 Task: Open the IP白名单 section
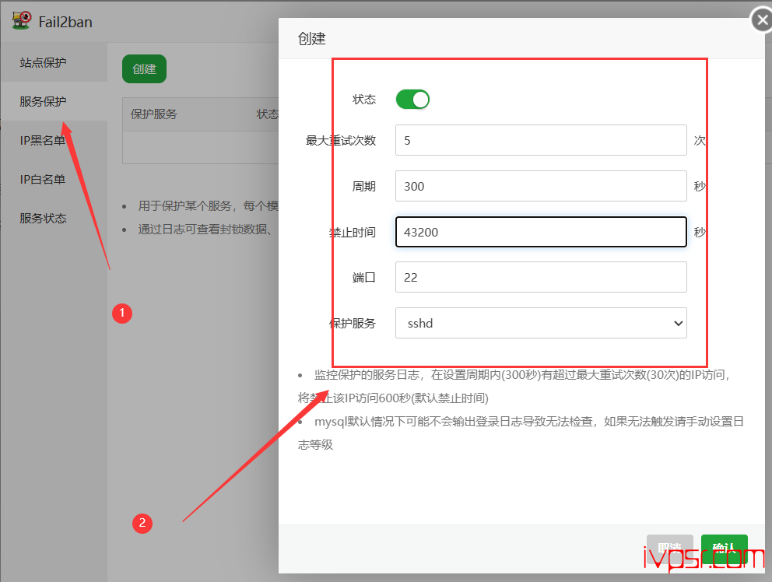pos(44,179)
